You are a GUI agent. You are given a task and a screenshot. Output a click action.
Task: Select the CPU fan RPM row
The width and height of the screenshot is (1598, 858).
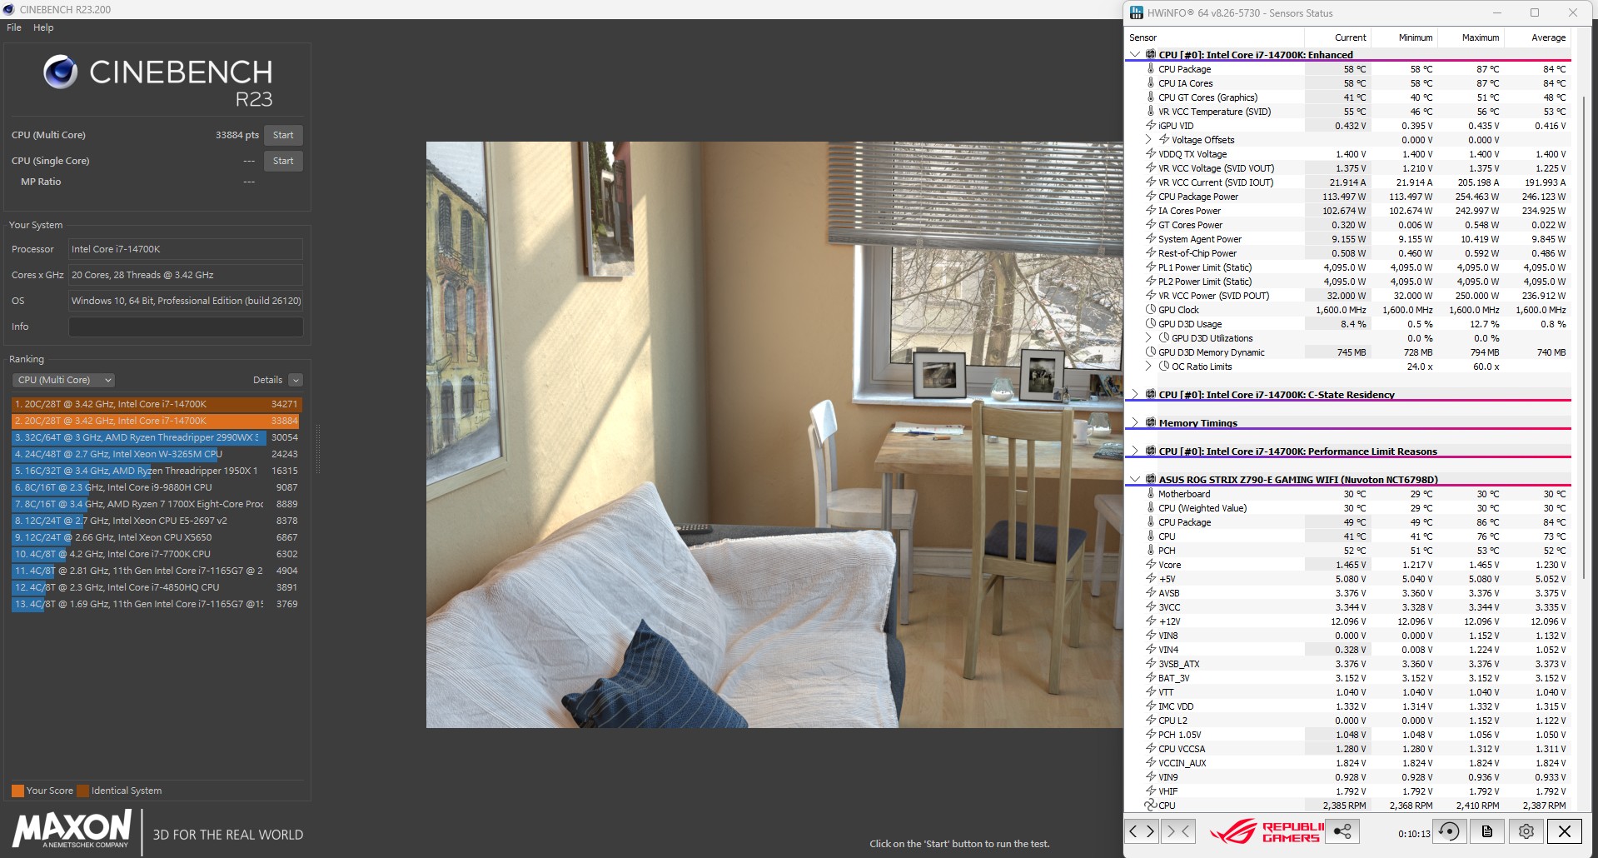(x=1349, y=806)
